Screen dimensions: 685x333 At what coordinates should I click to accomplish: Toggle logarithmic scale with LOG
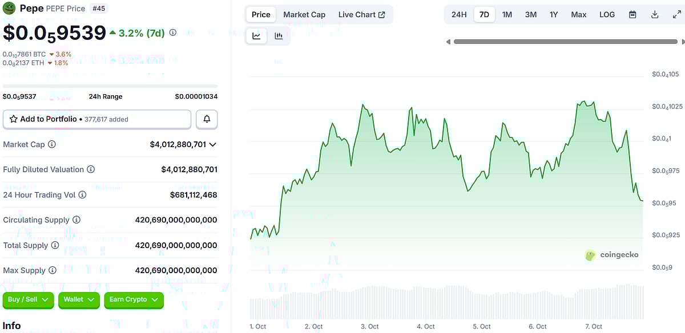[x=607, y=14]
